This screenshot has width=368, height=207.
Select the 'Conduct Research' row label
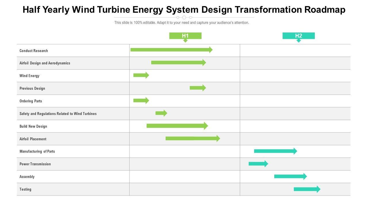pyautogui.click(x=34, y=51)
